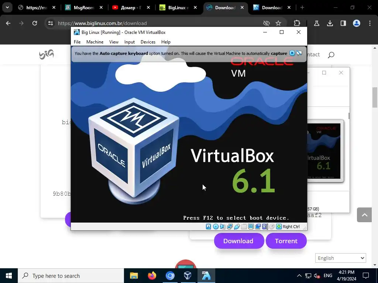378x283 pixels.
Task: Open the View menu in VirtualBox
Action: pos(114,42)
